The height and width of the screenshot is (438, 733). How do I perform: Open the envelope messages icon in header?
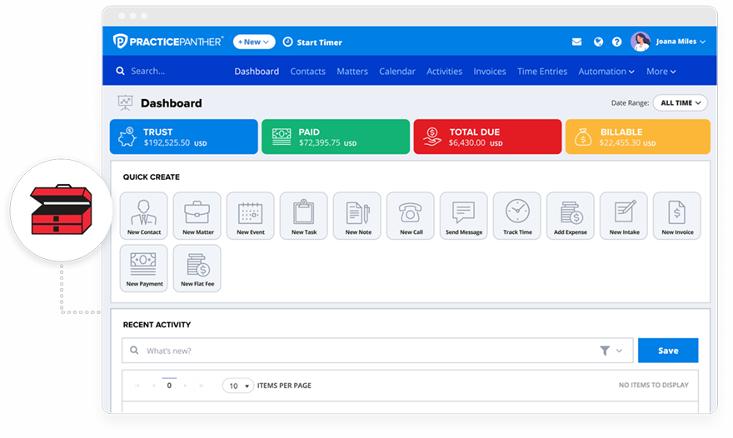(576, 42)
